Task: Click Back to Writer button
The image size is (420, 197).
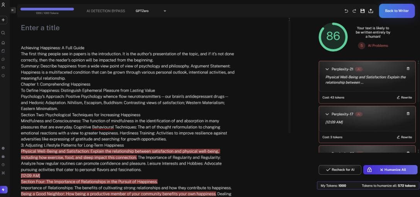Action: pos(396,11)
